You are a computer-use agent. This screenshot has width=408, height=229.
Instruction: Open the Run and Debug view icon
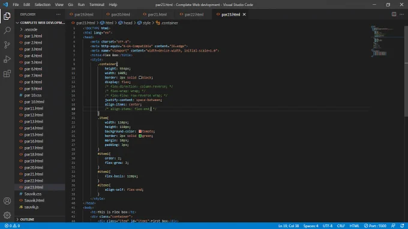7,59
